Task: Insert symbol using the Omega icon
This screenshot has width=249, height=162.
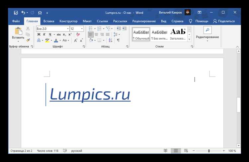Action: [40, 13]
